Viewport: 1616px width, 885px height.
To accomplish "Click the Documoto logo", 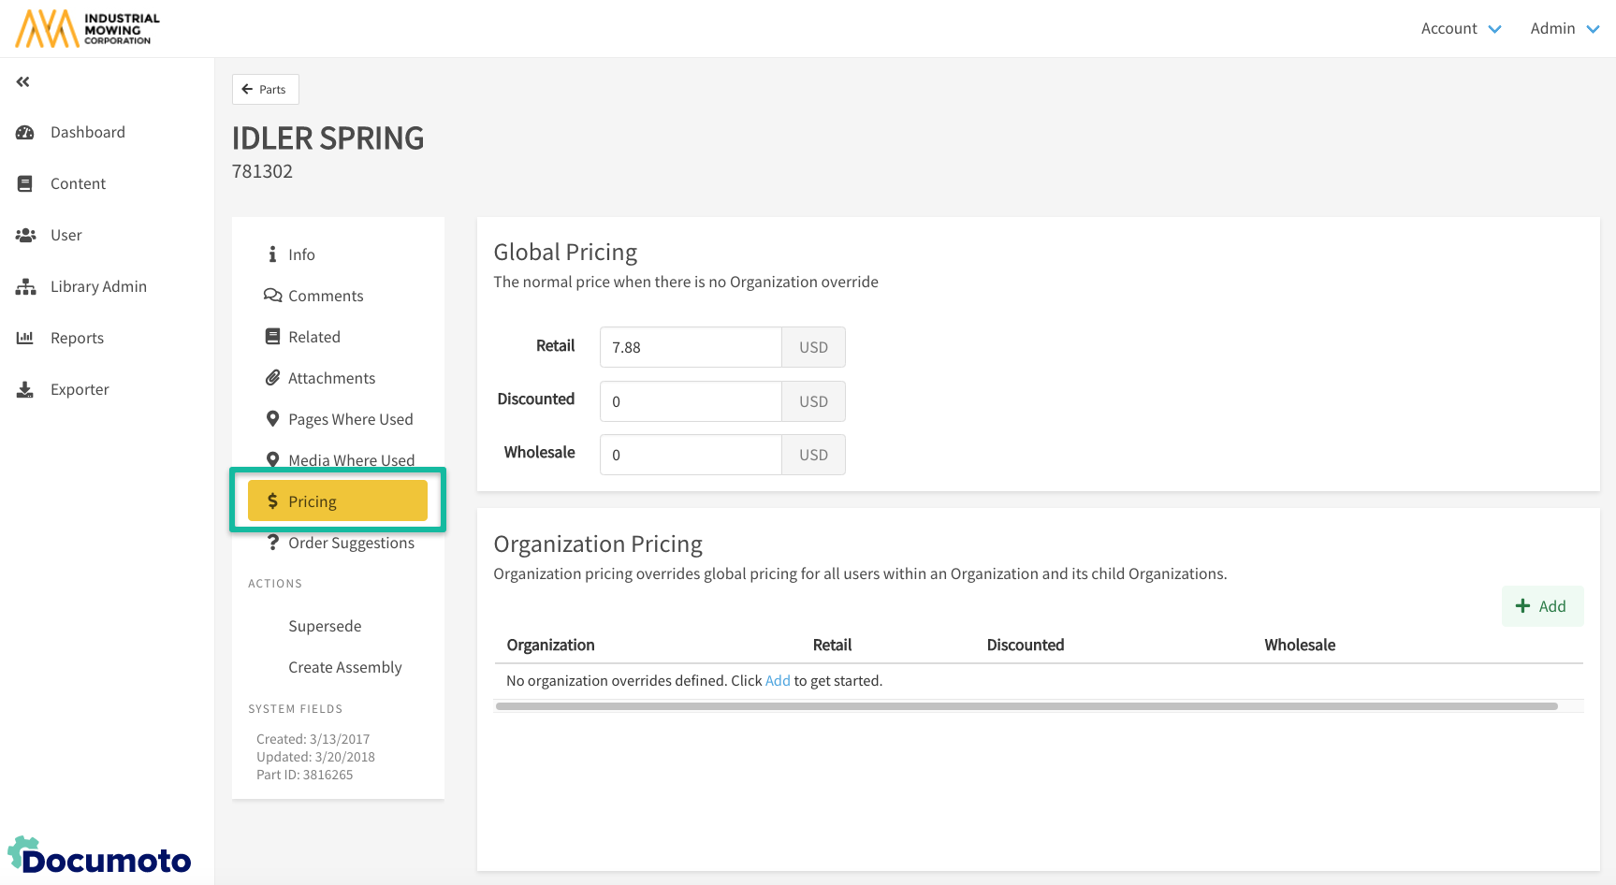I will (x=100, y=856).
